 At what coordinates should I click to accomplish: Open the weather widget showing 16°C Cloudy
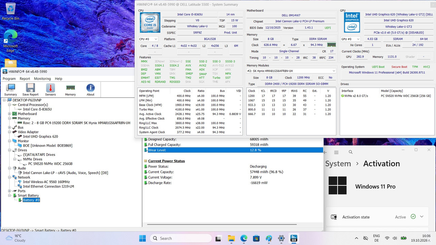click(x=16, y=238)
